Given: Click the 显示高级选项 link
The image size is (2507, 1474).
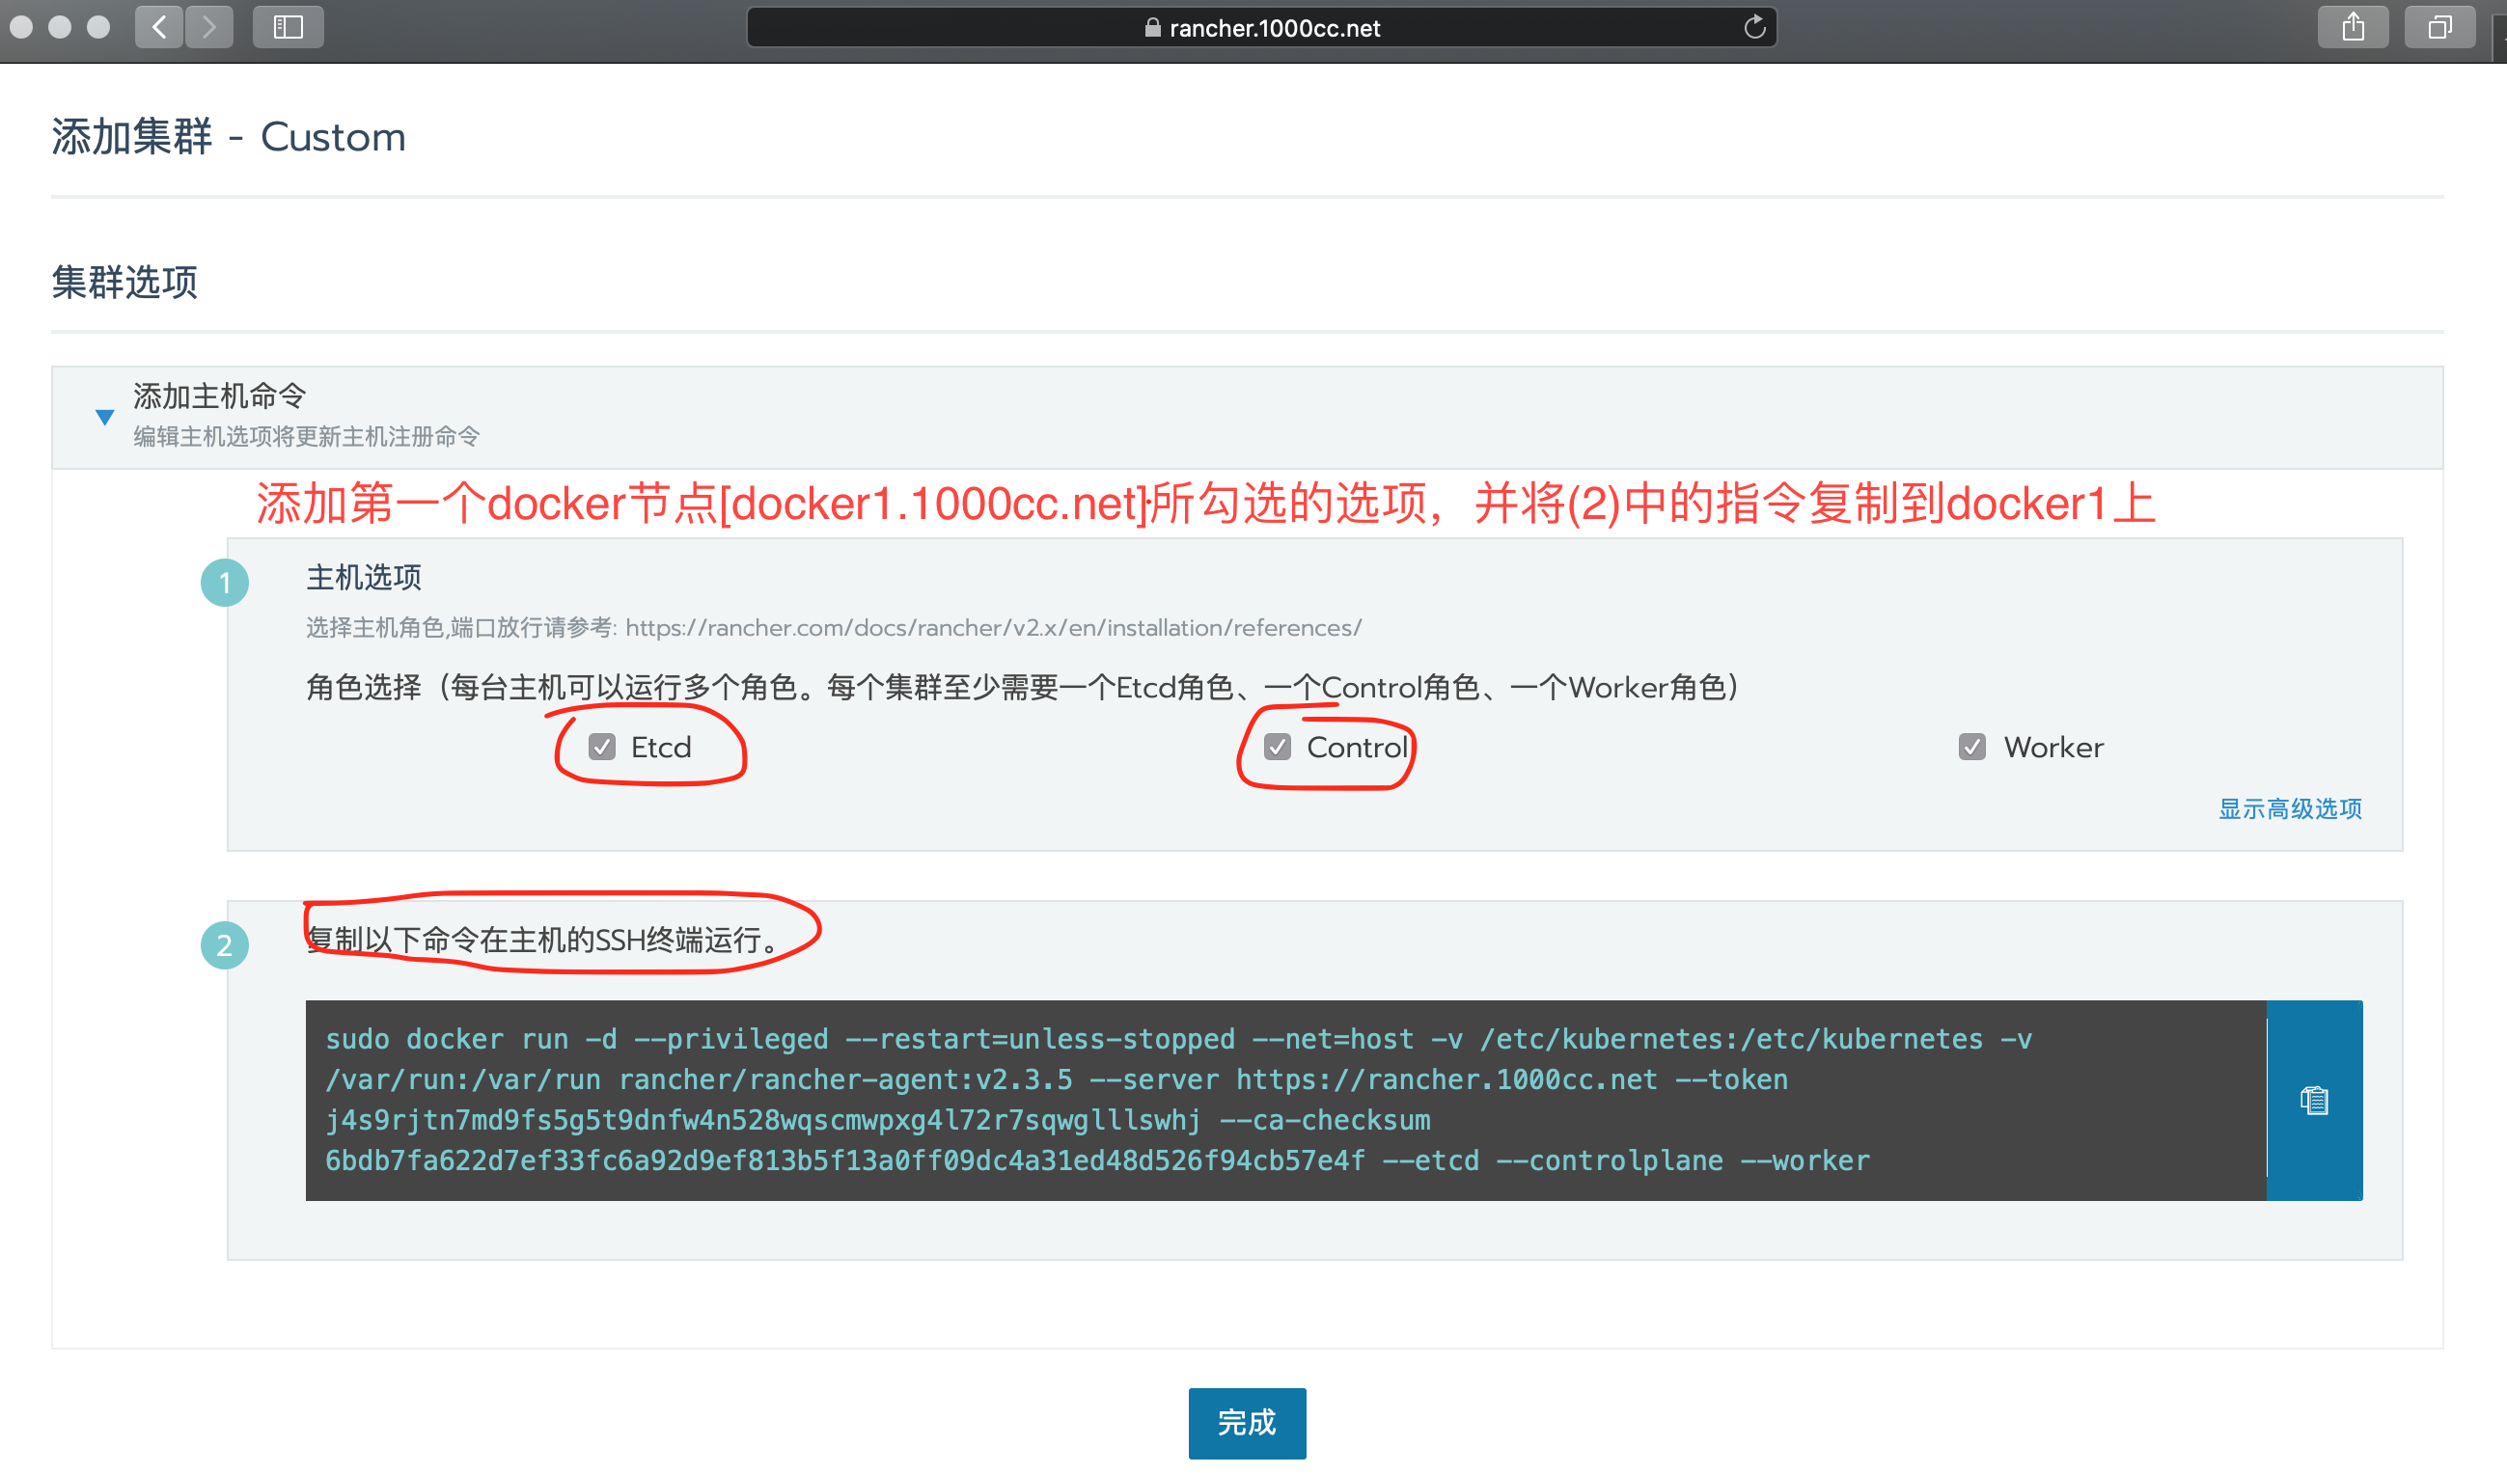Looking at the screenshot, I should (x=2290, y=808).
